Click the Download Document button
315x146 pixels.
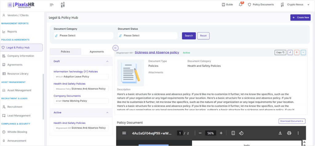pos(292,121)
